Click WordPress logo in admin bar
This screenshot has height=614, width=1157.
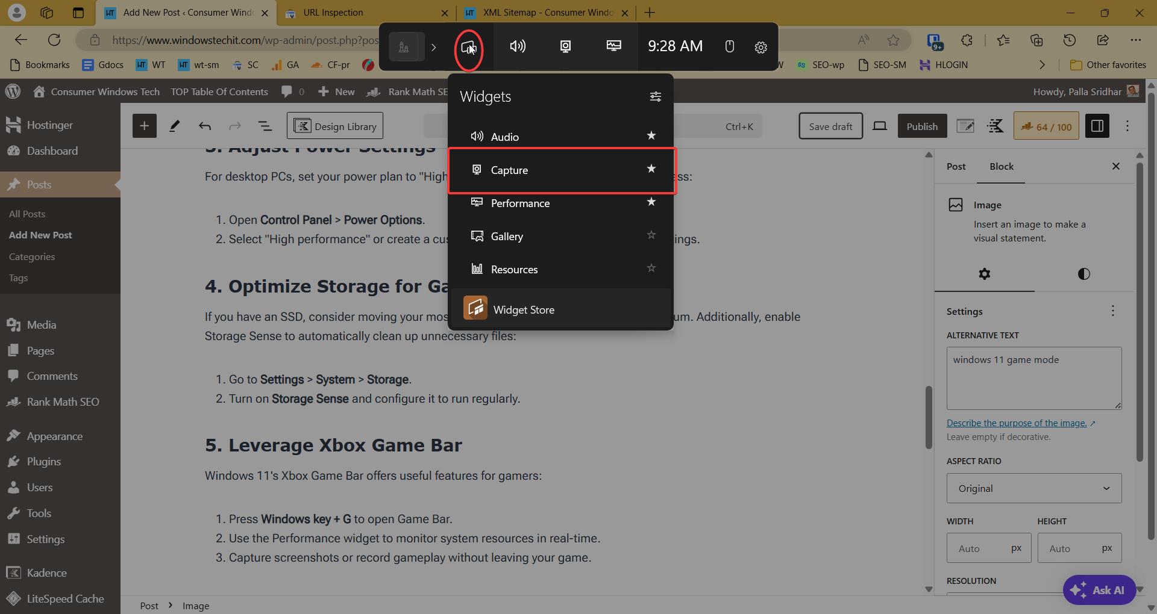coord(13,91)
